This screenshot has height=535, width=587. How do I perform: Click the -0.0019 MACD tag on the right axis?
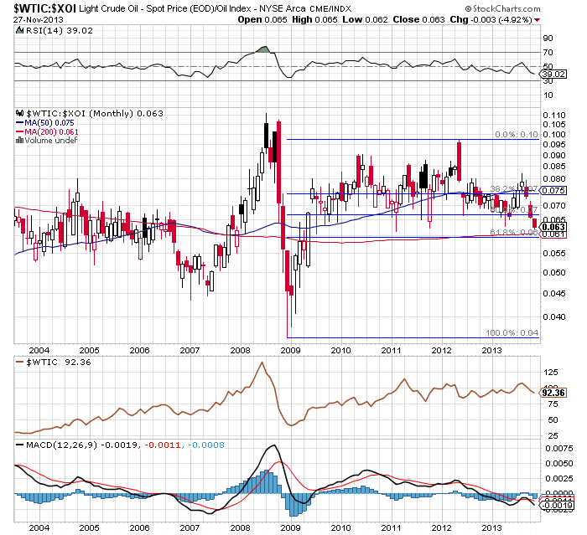click(556, 506)
